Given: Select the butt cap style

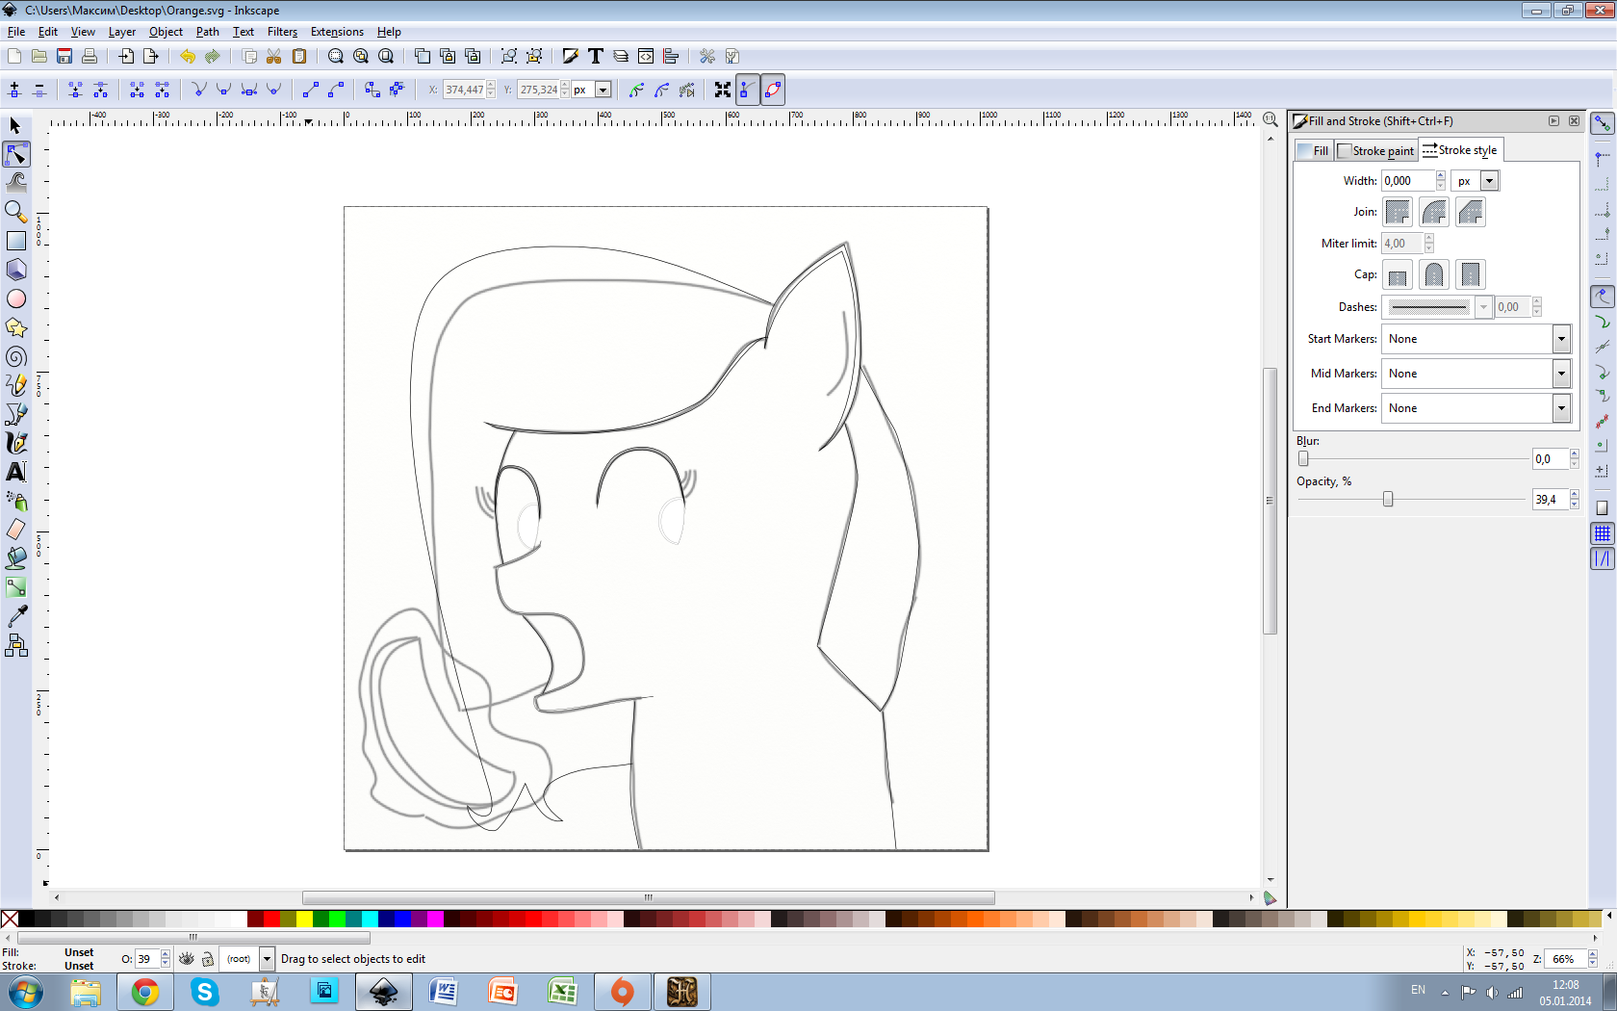Looking at the screenshot, I should click(x=1398, y=274).
